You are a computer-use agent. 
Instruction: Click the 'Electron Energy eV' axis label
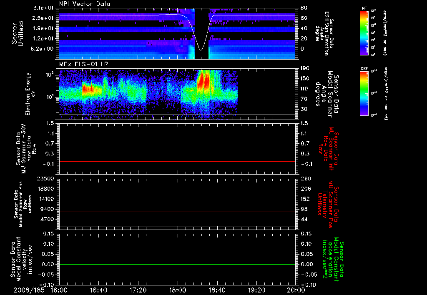31,94
